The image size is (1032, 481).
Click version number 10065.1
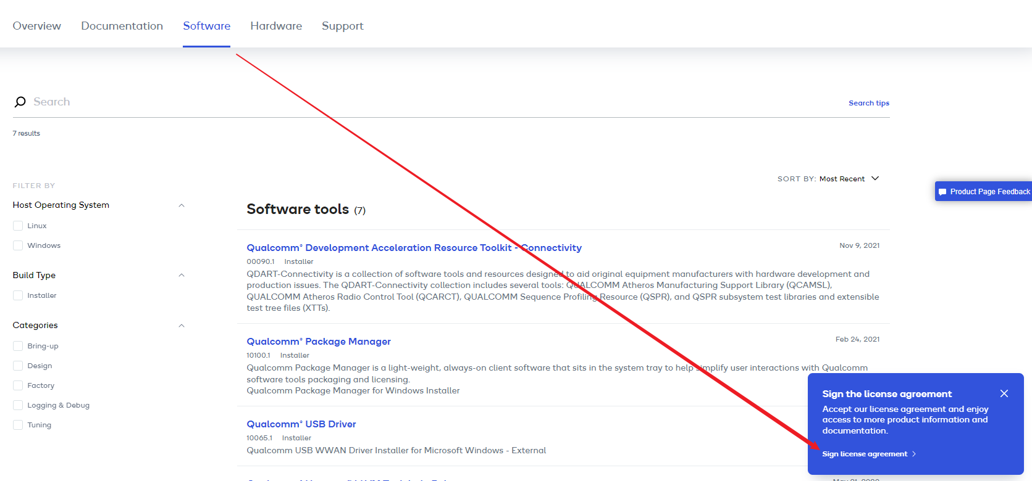click(x=259, y=438)
